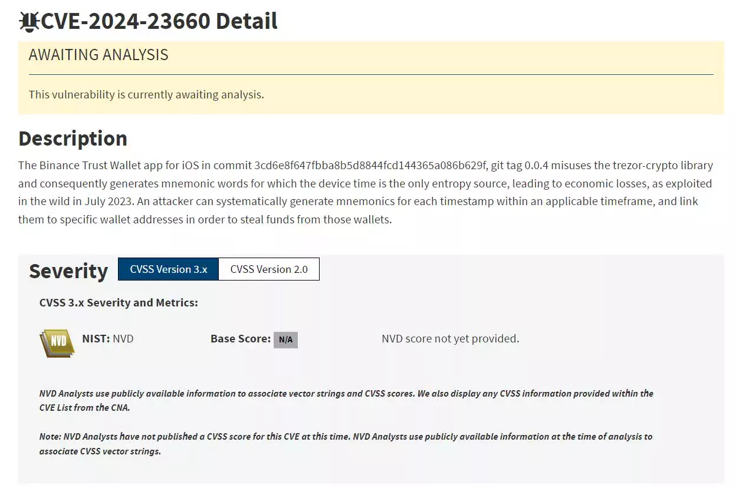The image size is (736, 488).
Task: Click the bug icon beside the CVE title
Action: pos(28,22)
